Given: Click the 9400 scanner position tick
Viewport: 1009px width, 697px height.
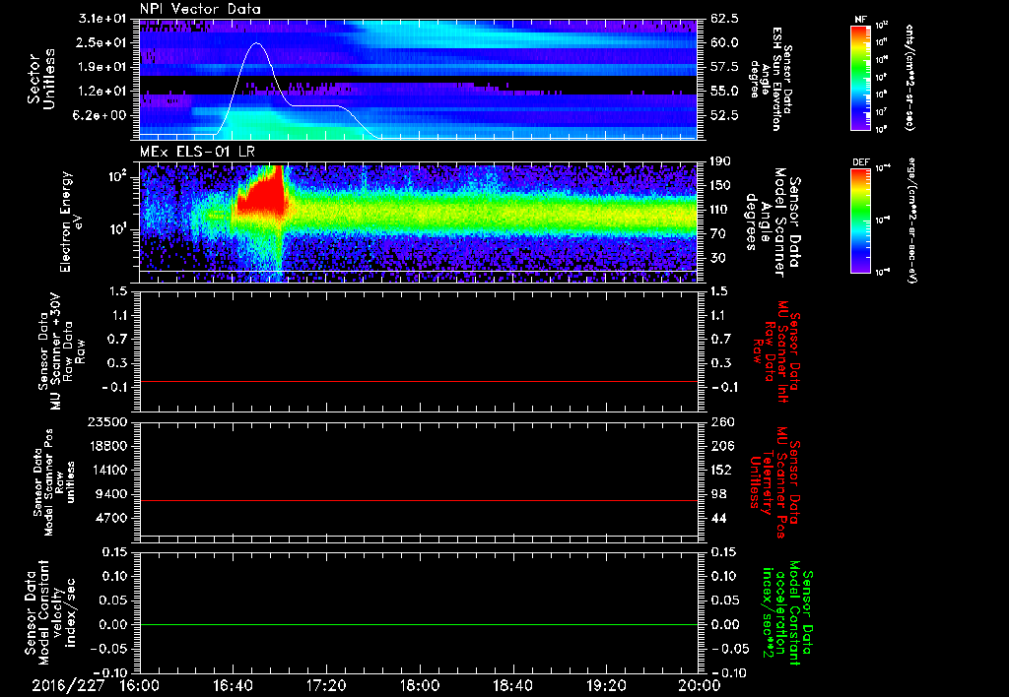Looking at the screenshot, I should tap(112, 494).
